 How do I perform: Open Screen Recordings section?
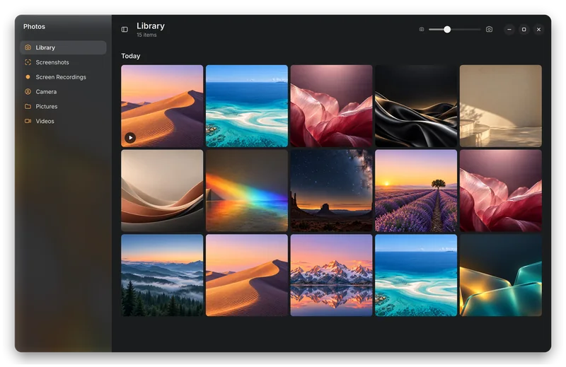tap(63, 77)
